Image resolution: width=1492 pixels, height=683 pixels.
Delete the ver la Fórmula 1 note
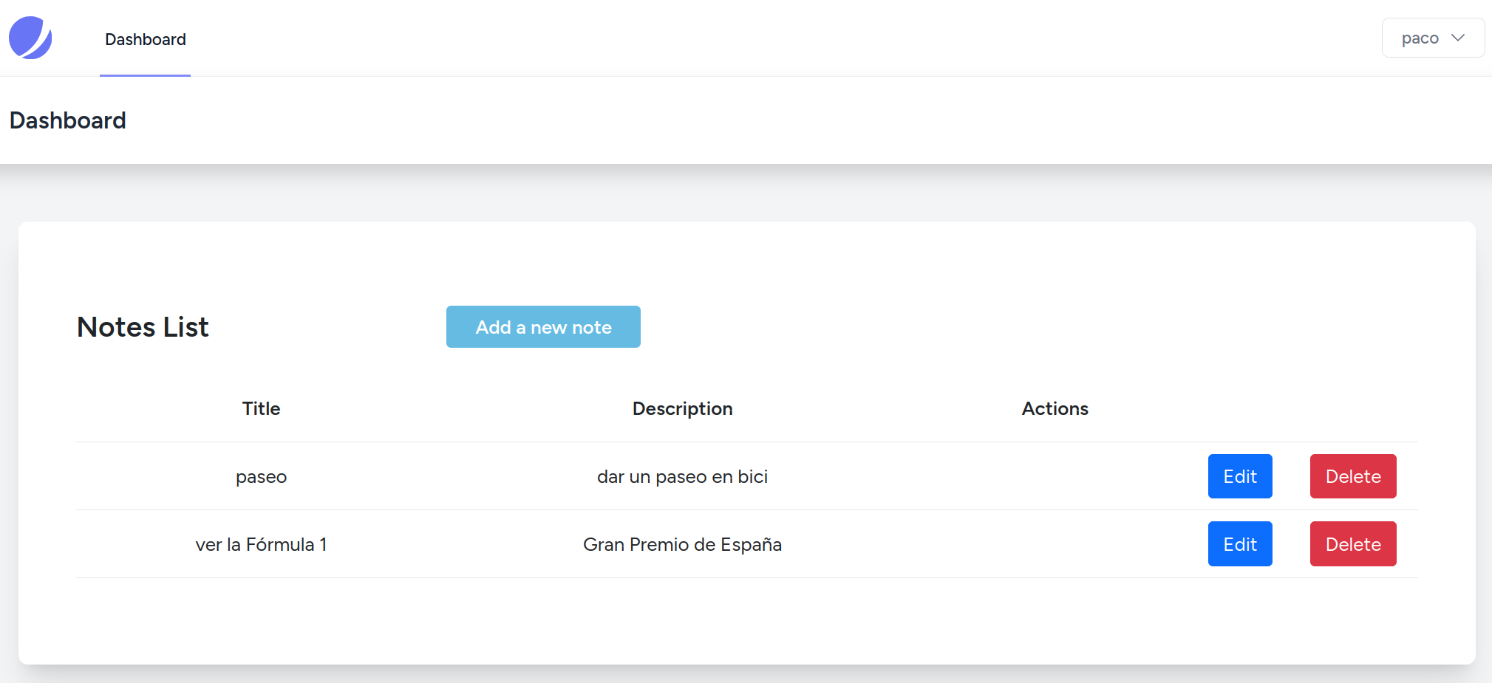[1353, 544]
